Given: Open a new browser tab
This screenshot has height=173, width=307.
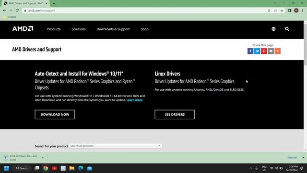Looking at the screenshot, I should pyautogui.click(x=54, y=3).
